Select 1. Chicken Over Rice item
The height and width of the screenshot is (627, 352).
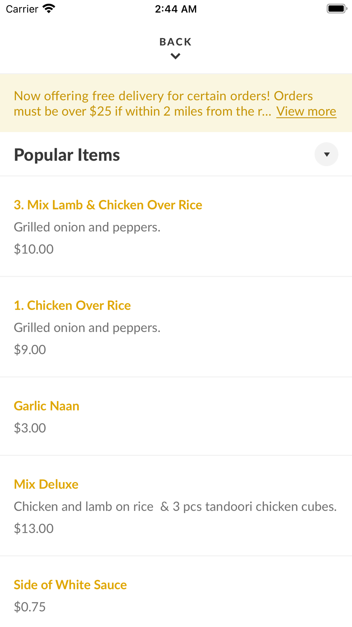coord(72,305)
